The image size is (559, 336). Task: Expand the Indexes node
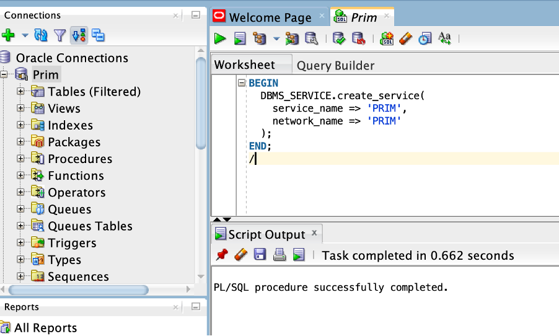[20, 125]
